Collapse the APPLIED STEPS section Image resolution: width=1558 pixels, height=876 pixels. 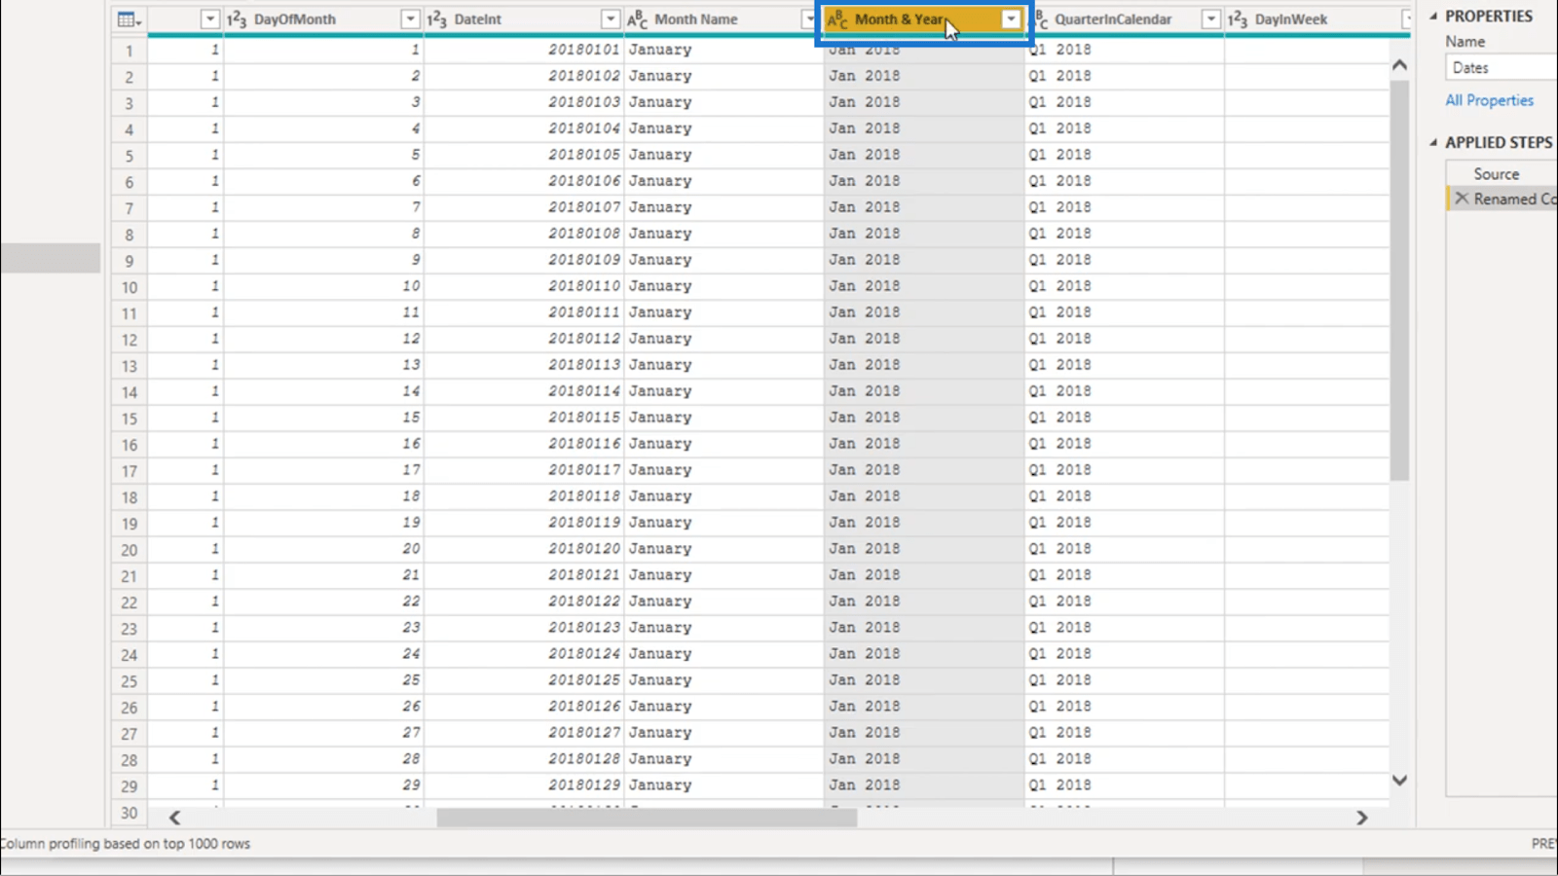pos(1433,143)
